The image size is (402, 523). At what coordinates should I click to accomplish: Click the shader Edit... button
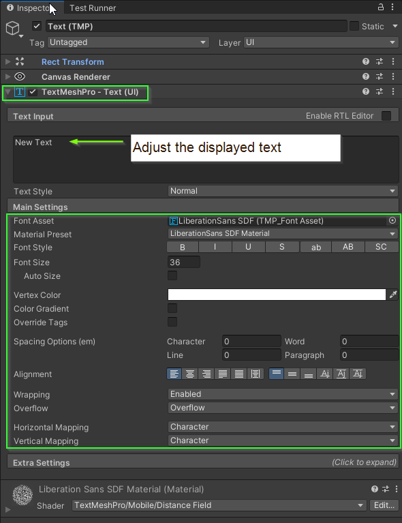pos(384,505)
